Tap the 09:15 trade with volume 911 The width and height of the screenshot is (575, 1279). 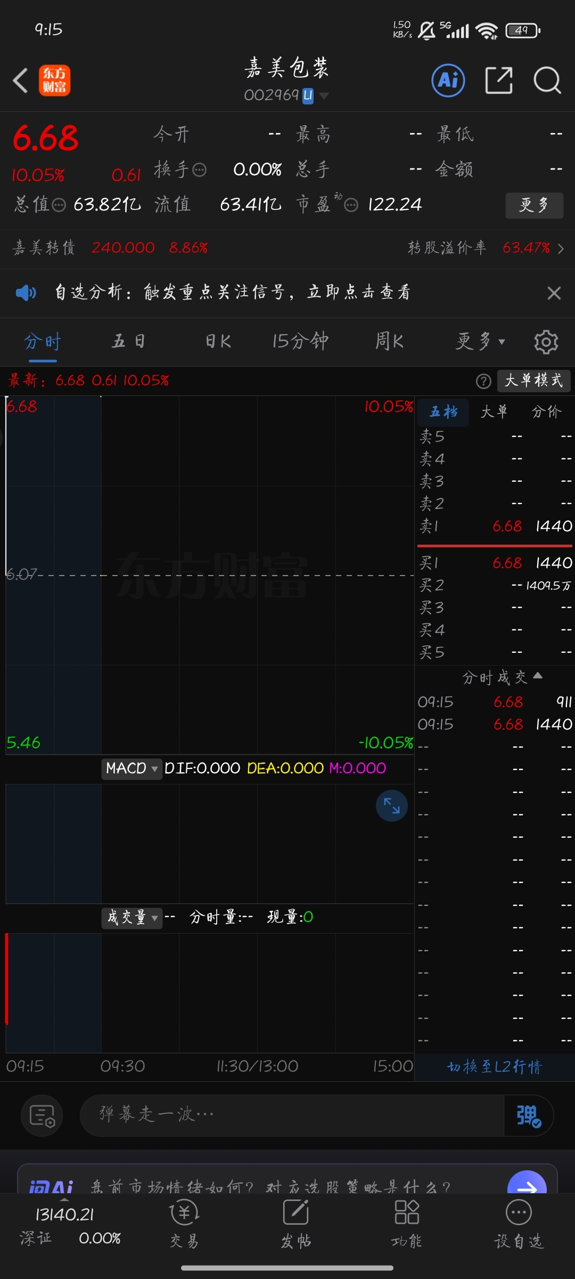pyautogui.click(x=495, y=702)
